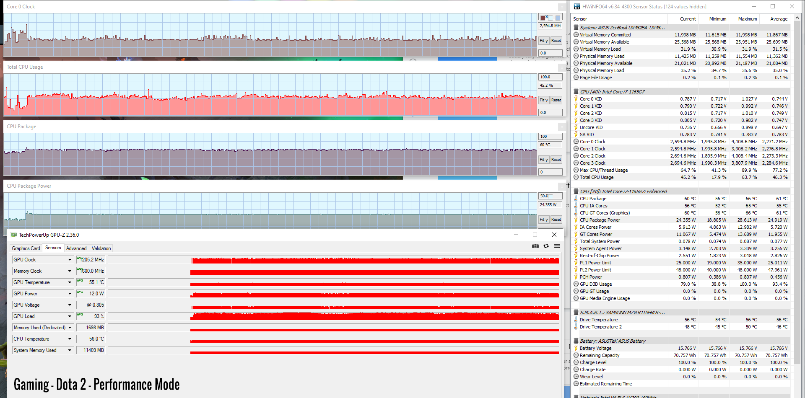Edit the 100 maximum field of CPU Package graph
This screenshot has height=398, width=805.
pos(550,137)
